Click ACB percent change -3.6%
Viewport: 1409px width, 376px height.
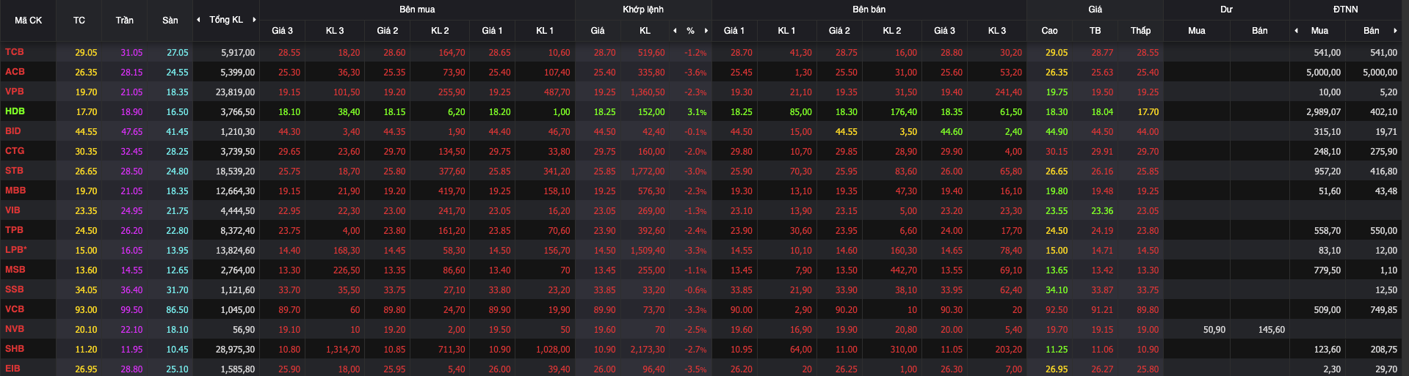[x=695, y=73]
